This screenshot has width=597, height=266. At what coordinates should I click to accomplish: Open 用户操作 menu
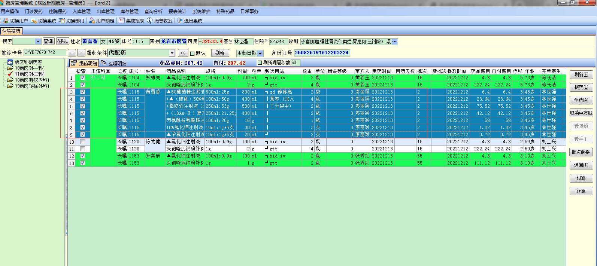click(x=10, y=12)
